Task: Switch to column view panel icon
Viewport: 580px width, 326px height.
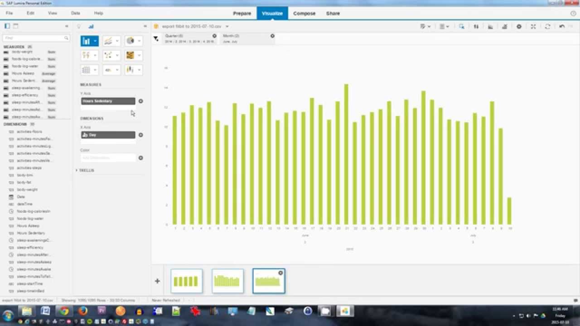Action: (7, 26)
